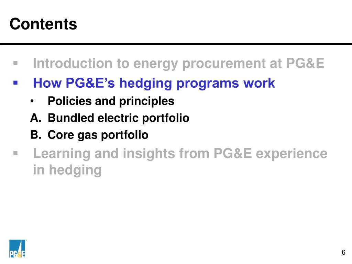The image size is (352, 264).
Task: Click the word 'experience' in last bullet
Action: click(291, 154)
